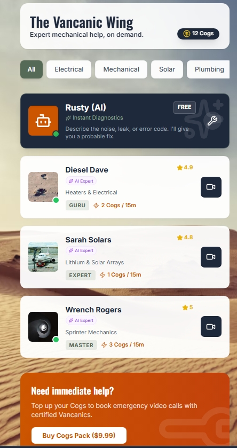Click the 4.9 star rating for Diesel Dave
The width and height of the screenshot is (237, 448).
[x=185, y=168]
